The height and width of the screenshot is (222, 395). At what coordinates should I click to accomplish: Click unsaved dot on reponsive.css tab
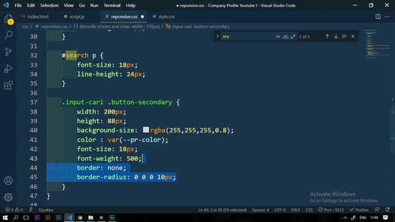pyautogui.click(x=143, y=17)
